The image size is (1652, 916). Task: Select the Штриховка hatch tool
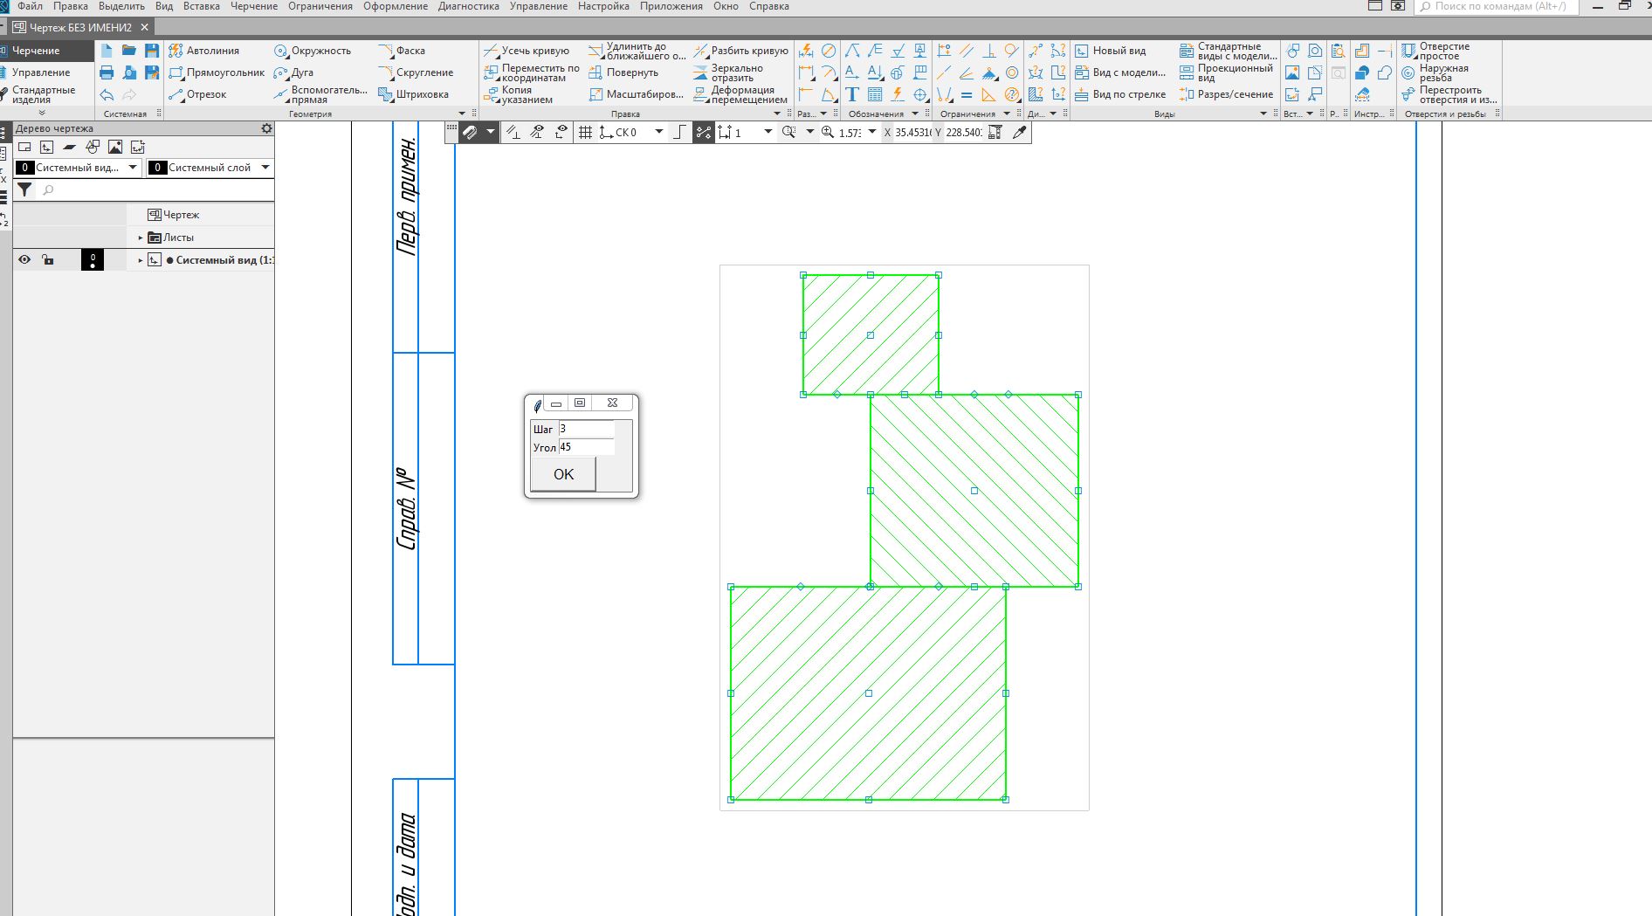coord(413,94)
